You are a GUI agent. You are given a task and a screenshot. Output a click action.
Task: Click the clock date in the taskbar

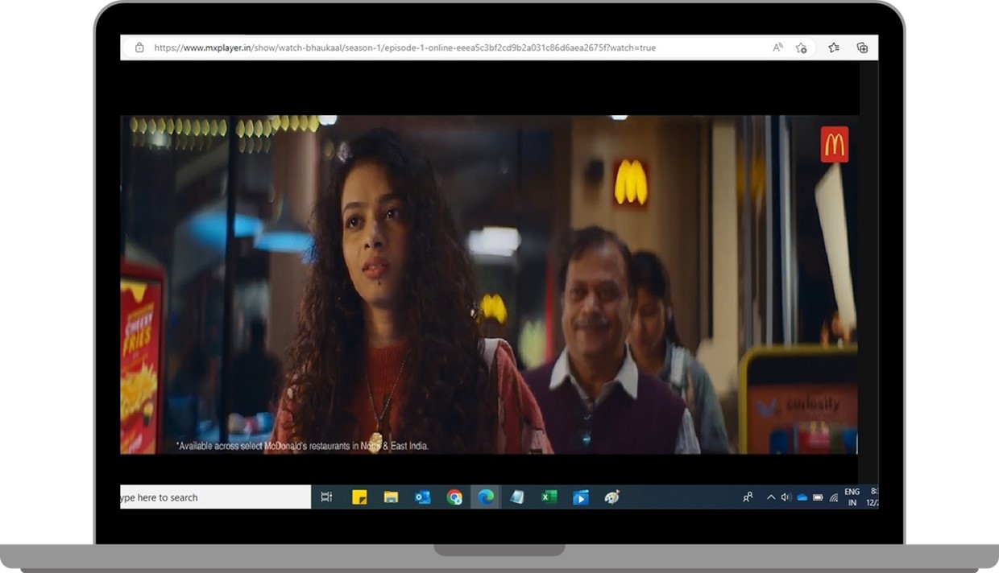point(873,497)
